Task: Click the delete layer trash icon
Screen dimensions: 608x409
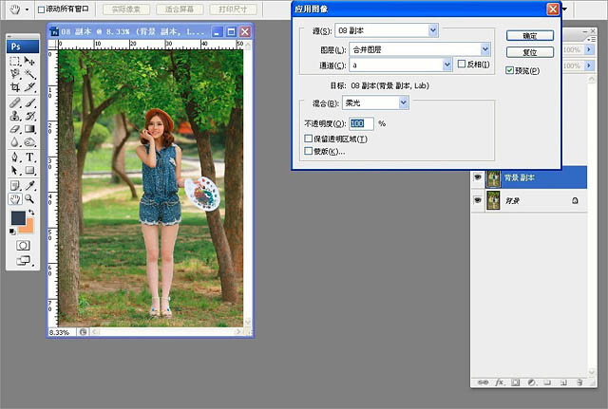Action: (577, 381)
